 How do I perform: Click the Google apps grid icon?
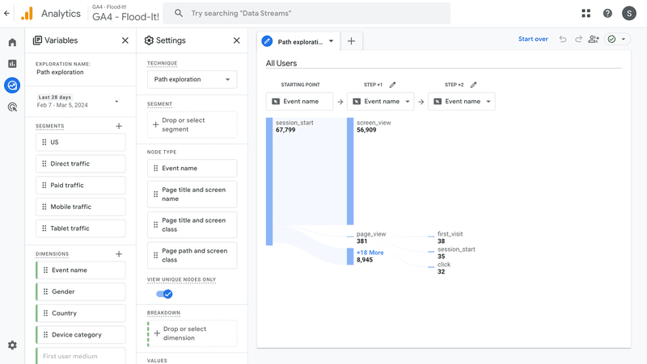(x=586, y=14)
